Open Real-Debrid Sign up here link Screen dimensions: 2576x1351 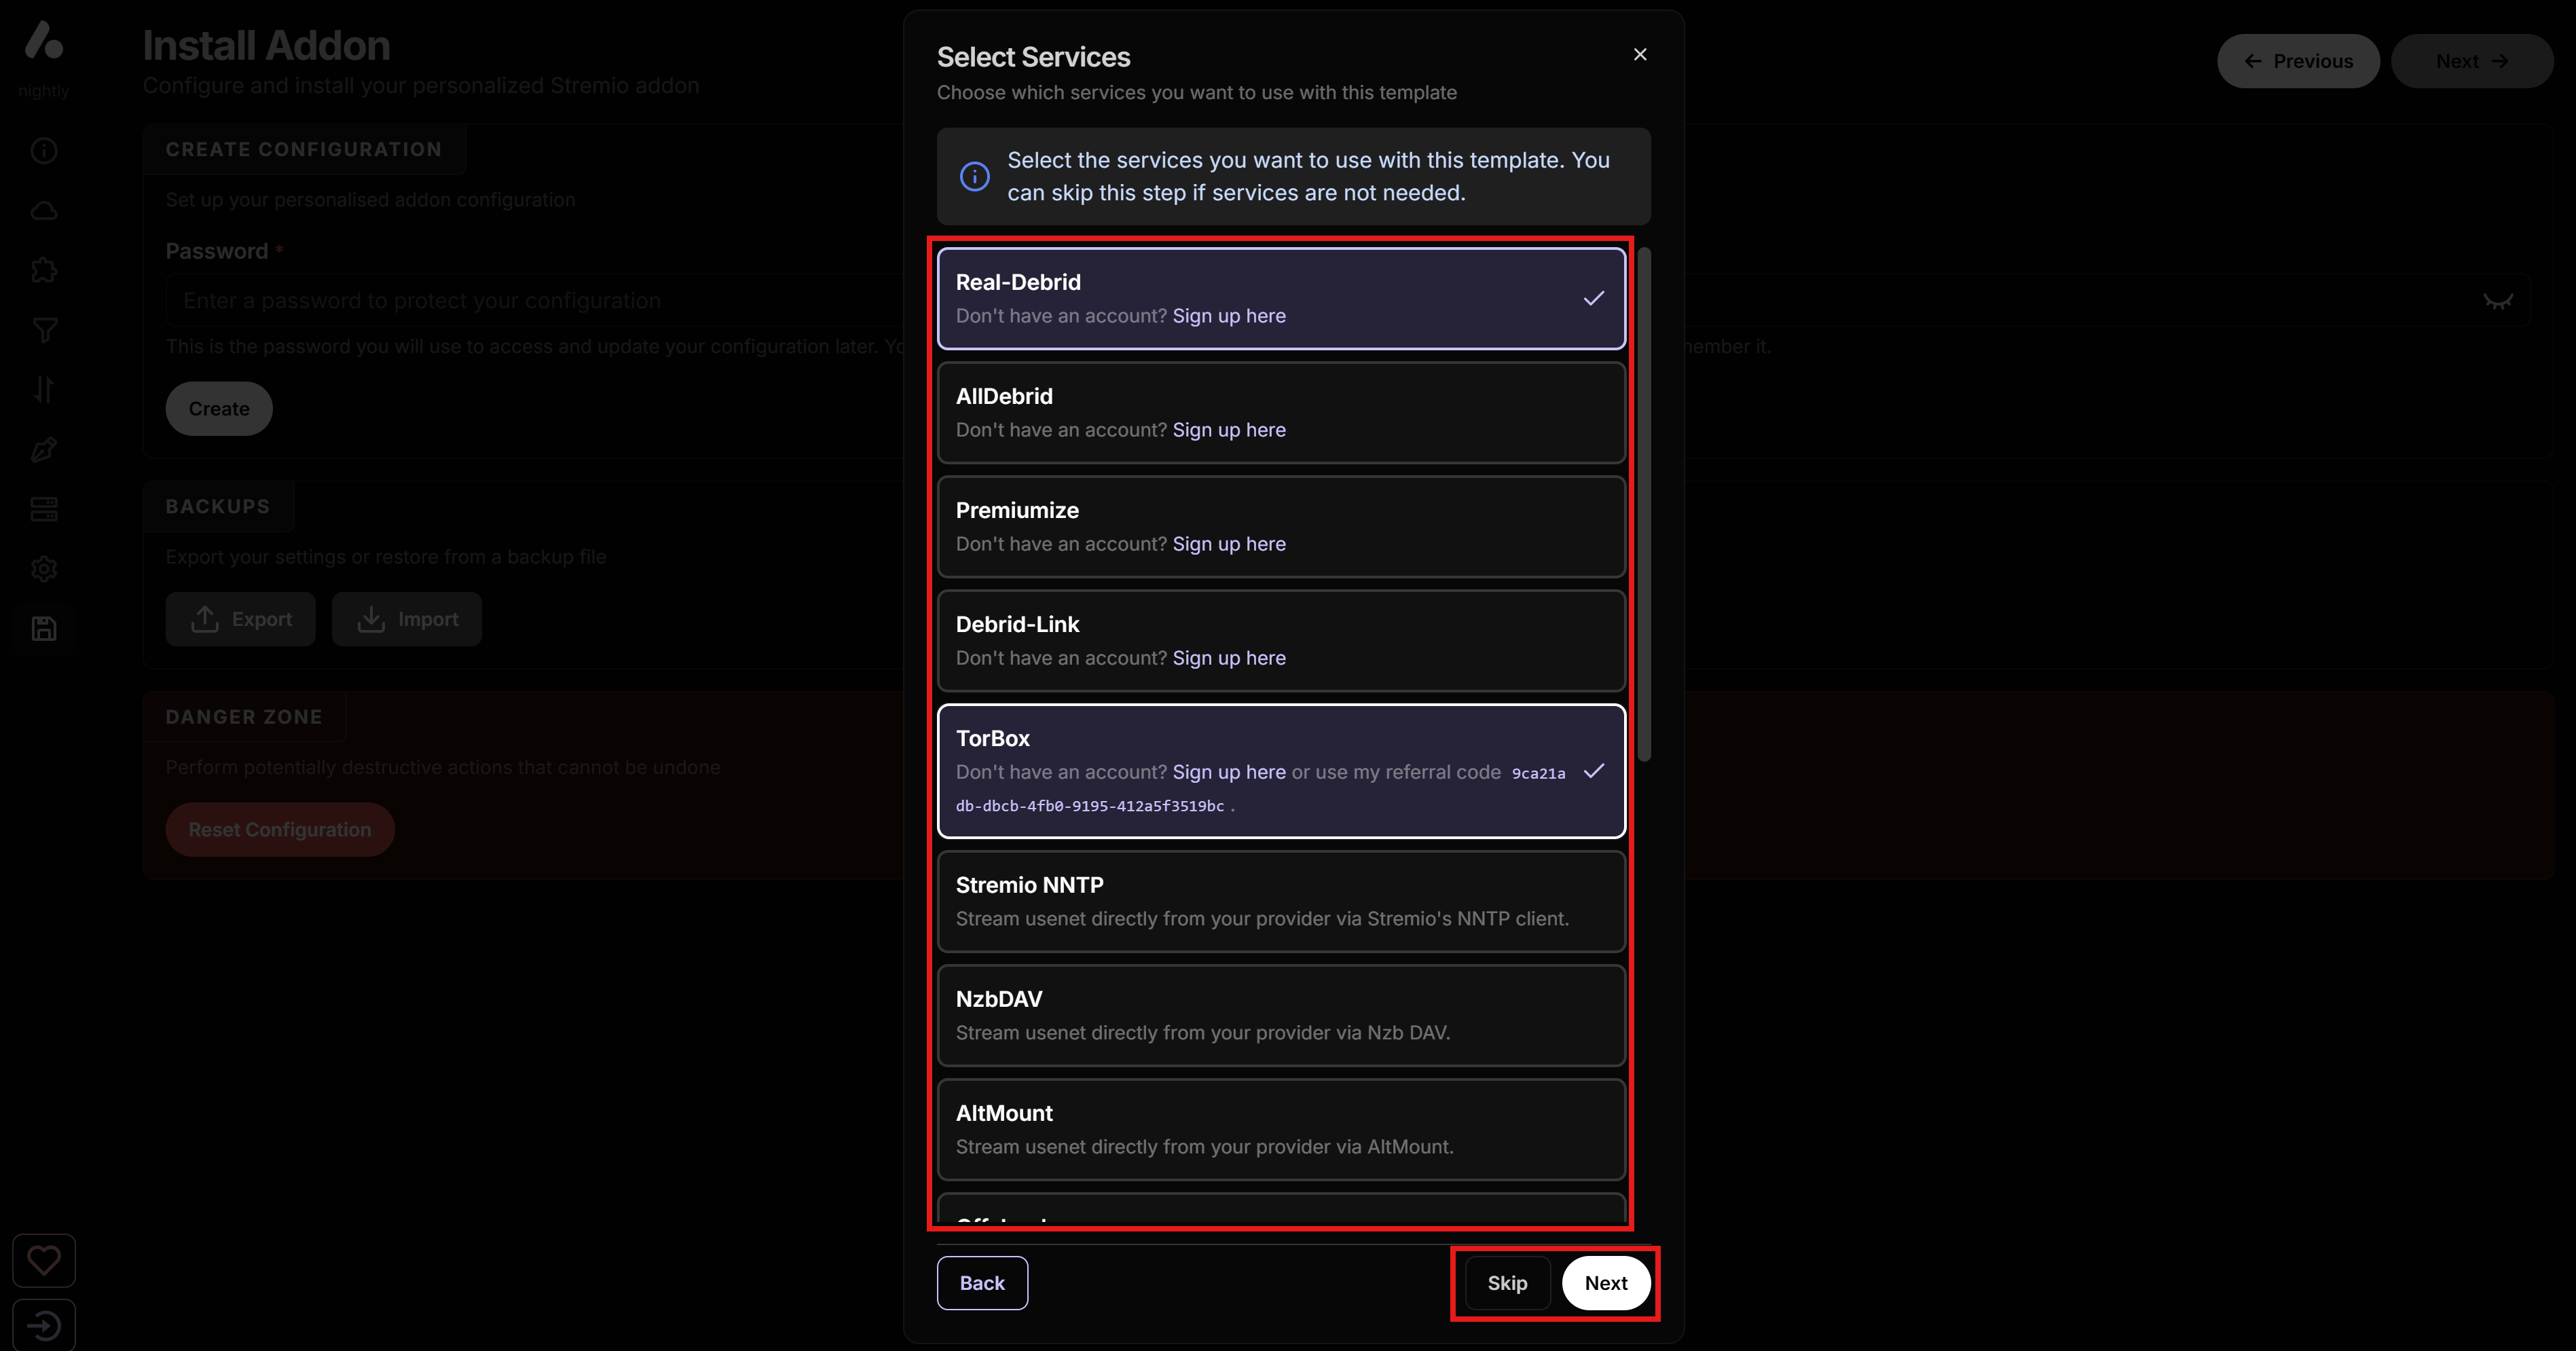[x=1229, y=316]
